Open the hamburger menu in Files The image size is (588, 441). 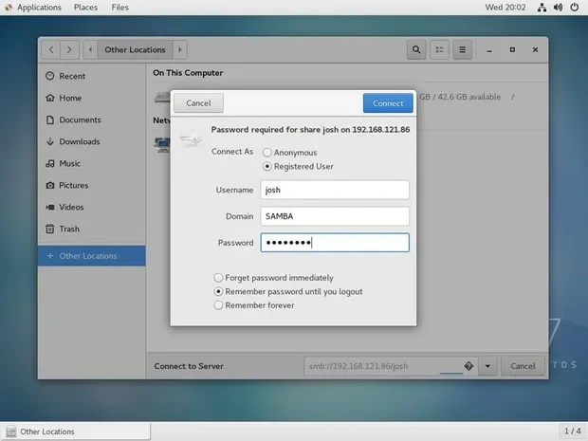pyautogui.click(x=463, y=49)
